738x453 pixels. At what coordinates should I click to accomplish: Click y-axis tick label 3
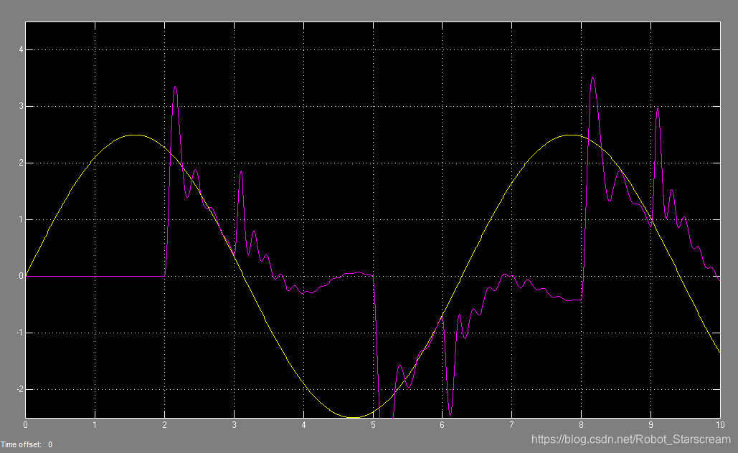tap(22, 106)
